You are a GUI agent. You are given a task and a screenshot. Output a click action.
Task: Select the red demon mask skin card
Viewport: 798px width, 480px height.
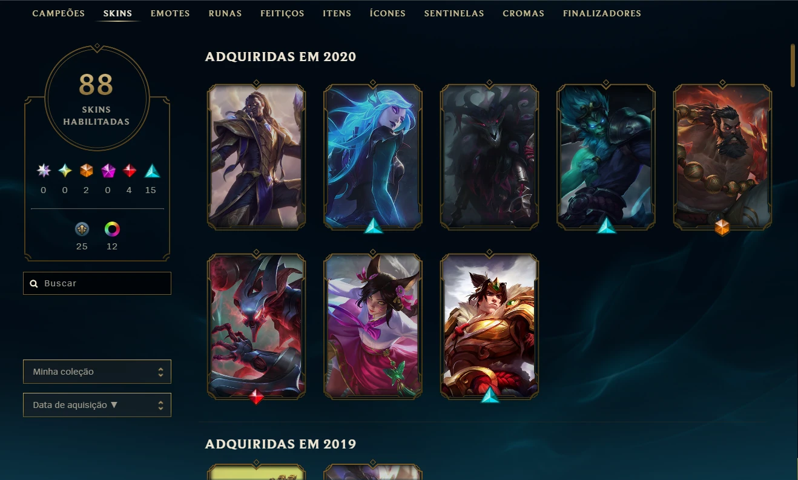256,326
